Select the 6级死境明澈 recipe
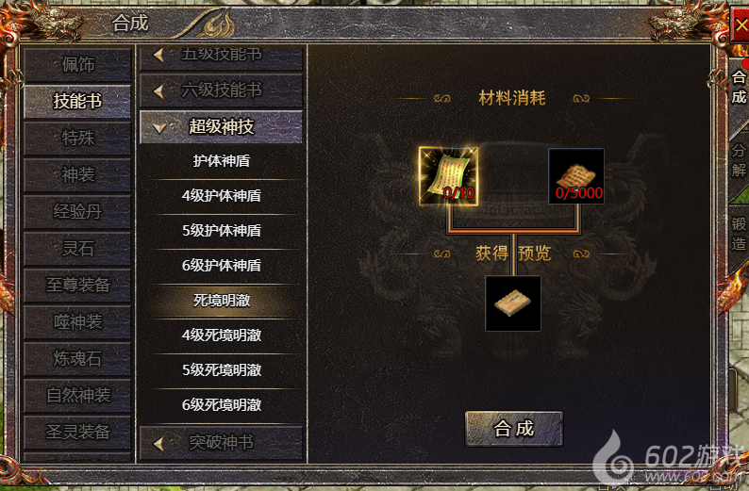 [x=221, y=405]
